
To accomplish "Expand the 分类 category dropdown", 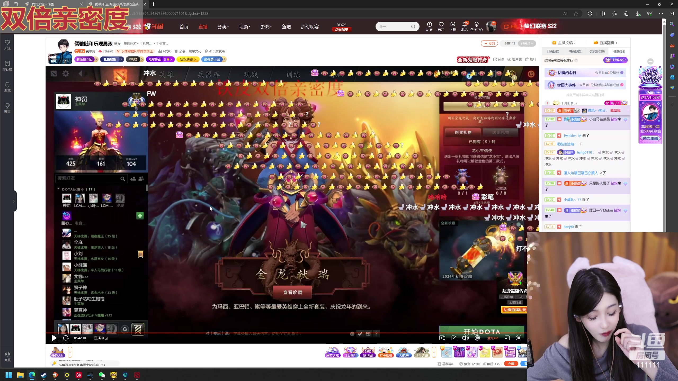I will point(223,27).
